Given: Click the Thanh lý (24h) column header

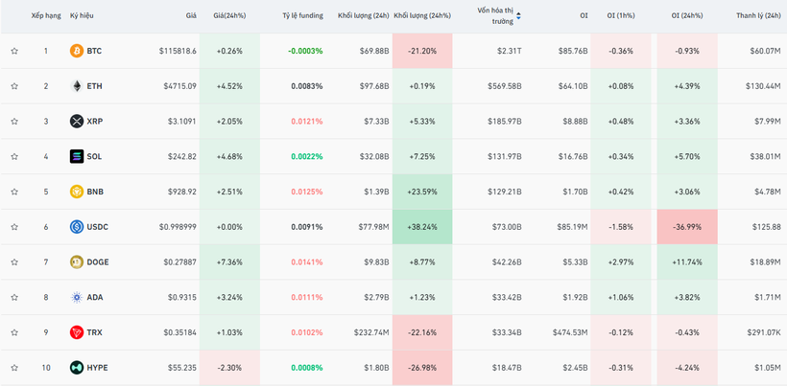Looking at the screenshot, I should coord(757,16).
